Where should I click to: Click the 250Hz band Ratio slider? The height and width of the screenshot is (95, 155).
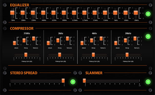point(34,39)
